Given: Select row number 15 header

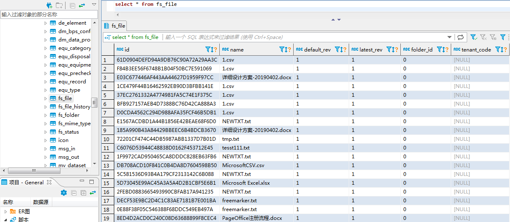Looking at the screenshot, I should [108, 183].
